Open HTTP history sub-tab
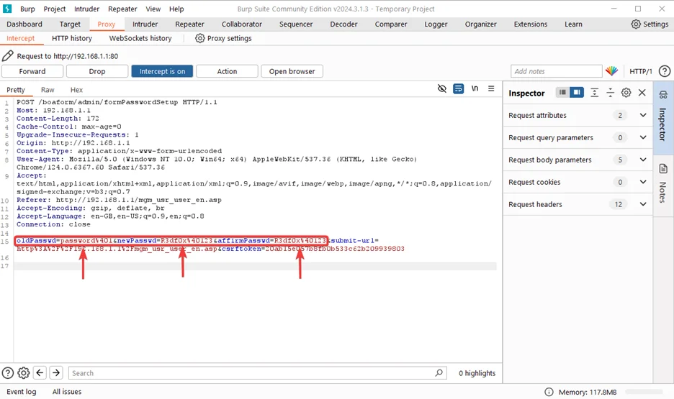The height and width of the screenshot is (399, 674). tap(72, 38)
